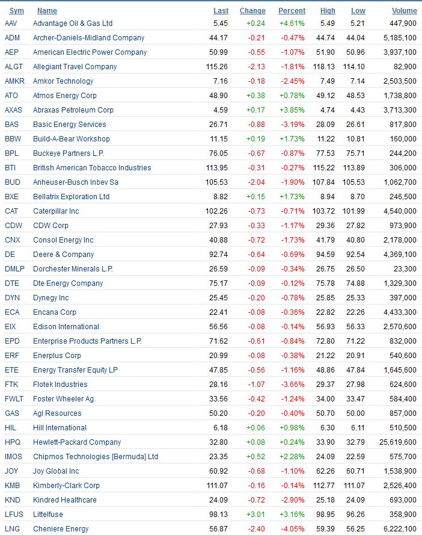
Task: Select Caterpillar Inc name
Action: click(x=56, y=211)
